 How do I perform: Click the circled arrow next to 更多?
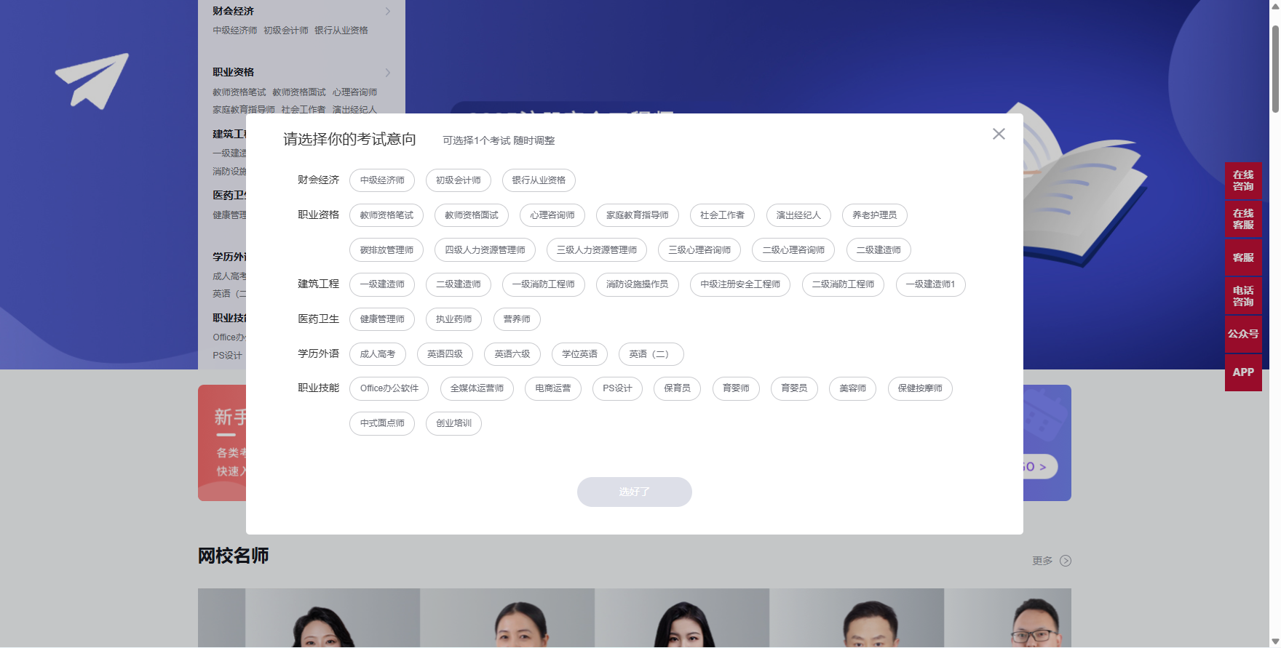(x=1066, y=561)
